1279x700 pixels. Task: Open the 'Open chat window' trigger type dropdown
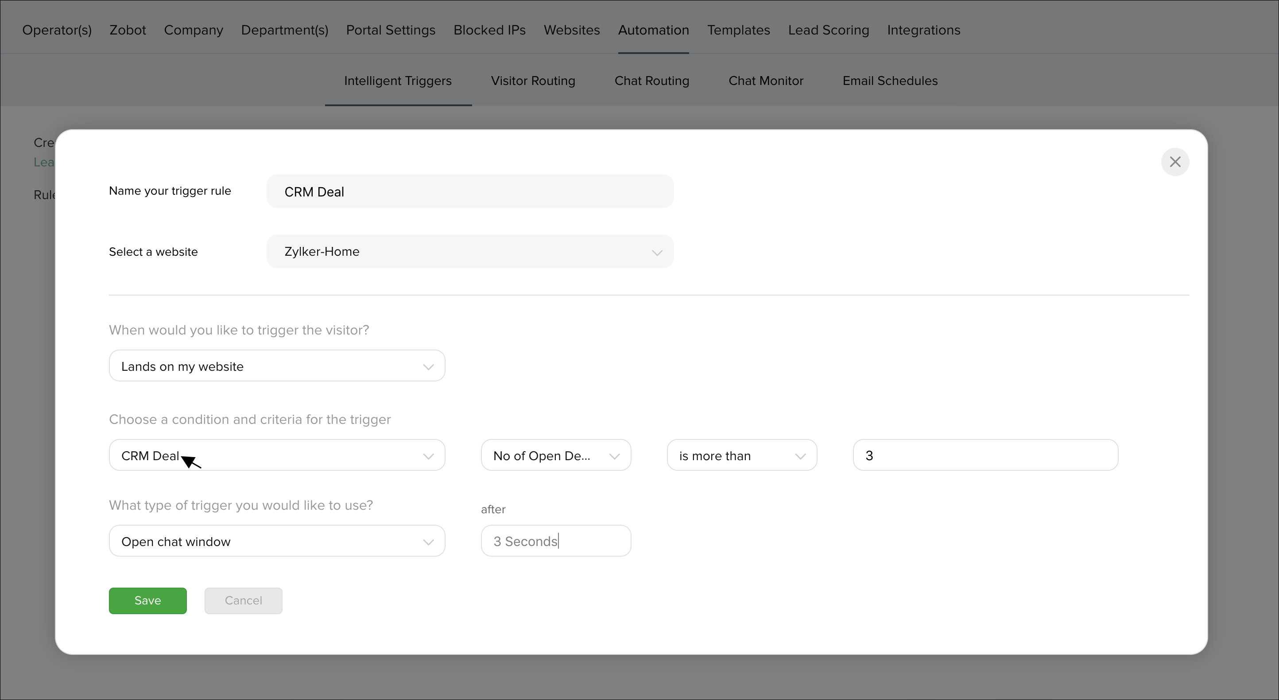pos(277,541)
